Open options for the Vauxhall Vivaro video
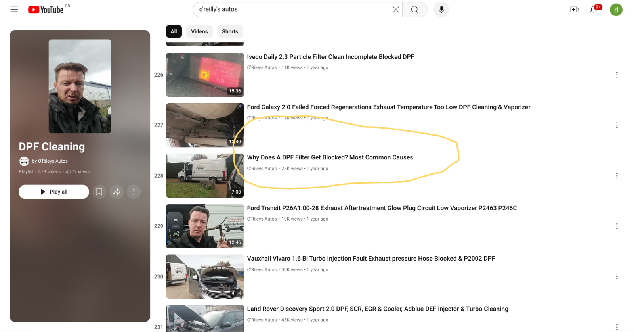Image resolution: width=634 pixels, height=332 pixels. (x=617, y=276)
